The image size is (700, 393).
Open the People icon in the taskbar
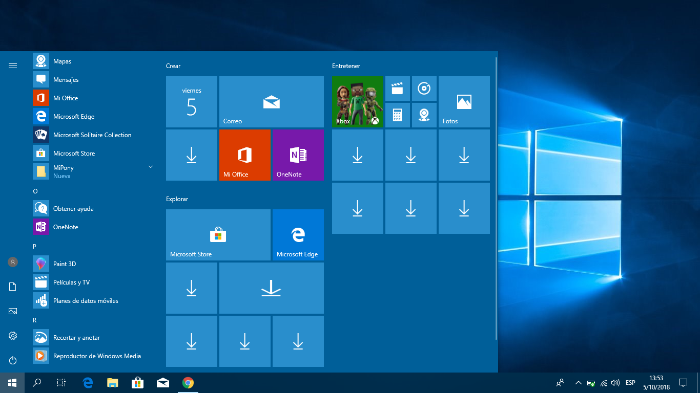tap(560, 383)
